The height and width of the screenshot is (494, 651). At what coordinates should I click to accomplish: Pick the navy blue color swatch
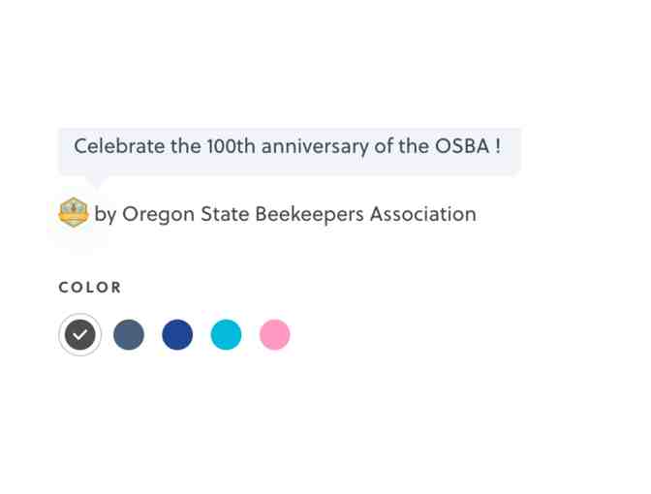pyautogui.click(x=177, y=335)
